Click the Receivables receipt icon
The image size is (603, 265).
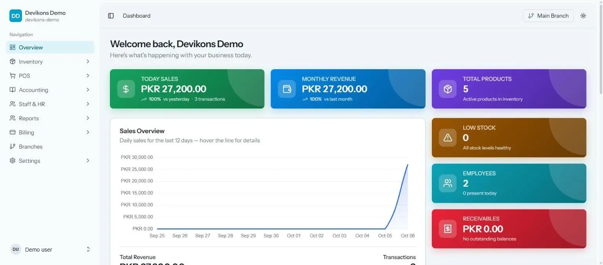448,229
